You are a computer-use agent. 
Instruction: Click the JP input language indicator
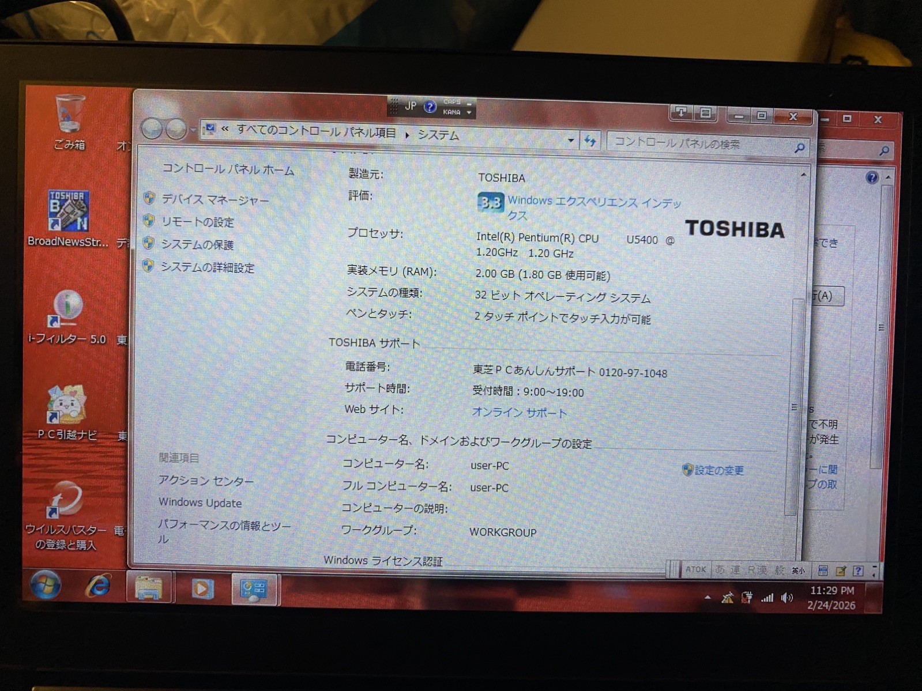411,106
